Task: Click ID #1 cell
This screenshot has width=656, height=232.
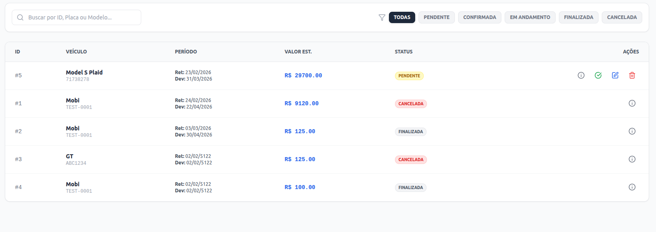Action: click(x=18, y=103)
